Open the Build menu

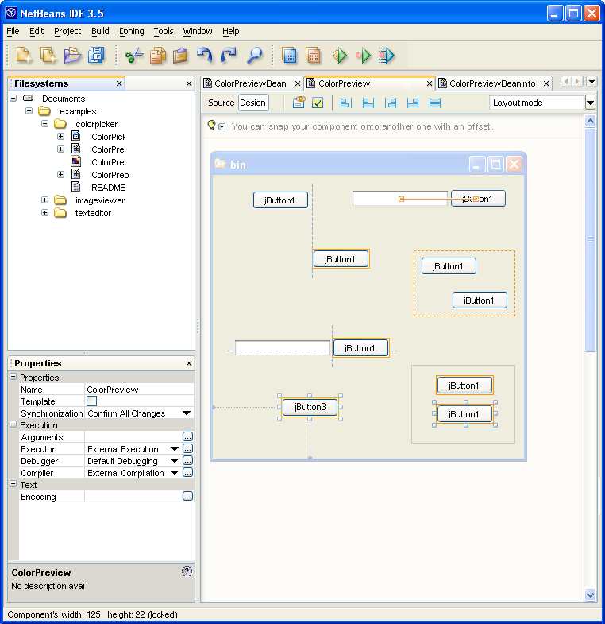coord(100,31)
